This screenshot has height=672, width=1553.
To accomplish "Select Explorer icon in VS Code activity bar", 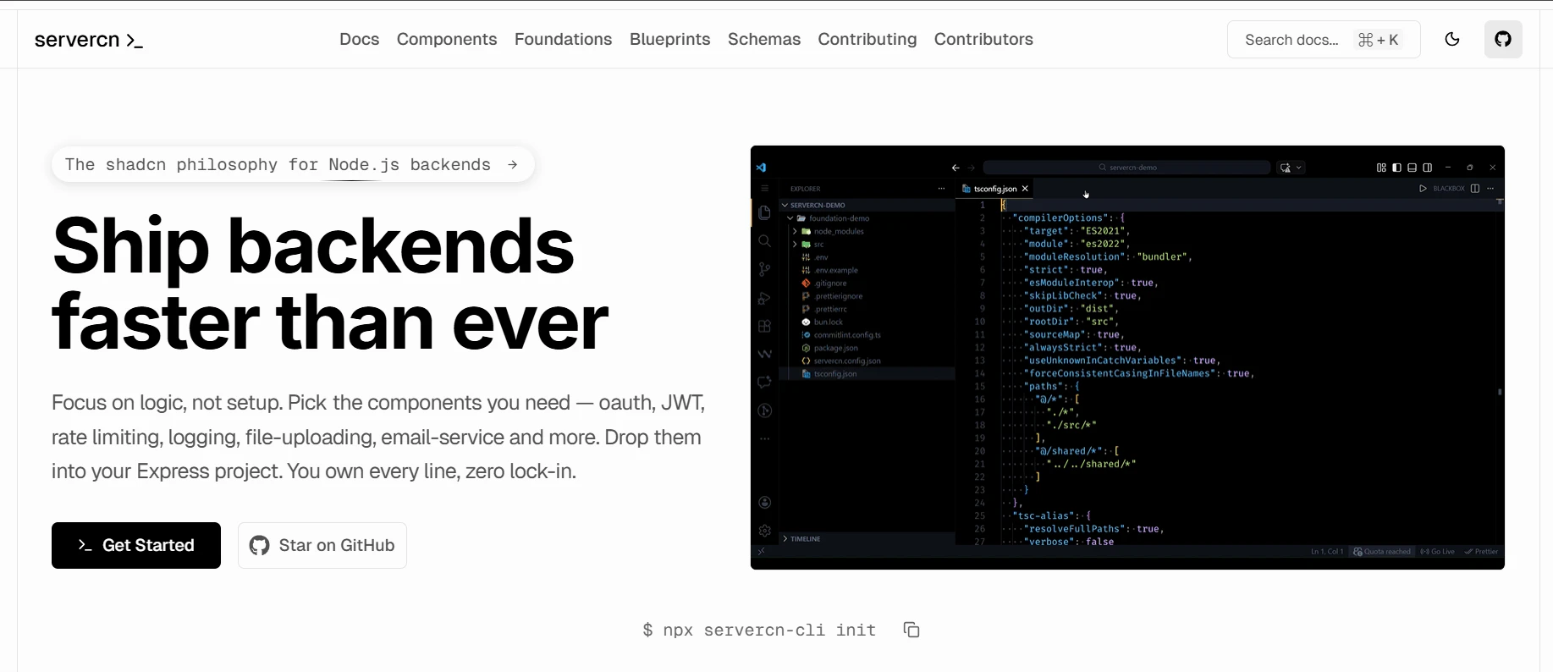I will (764, 212).
